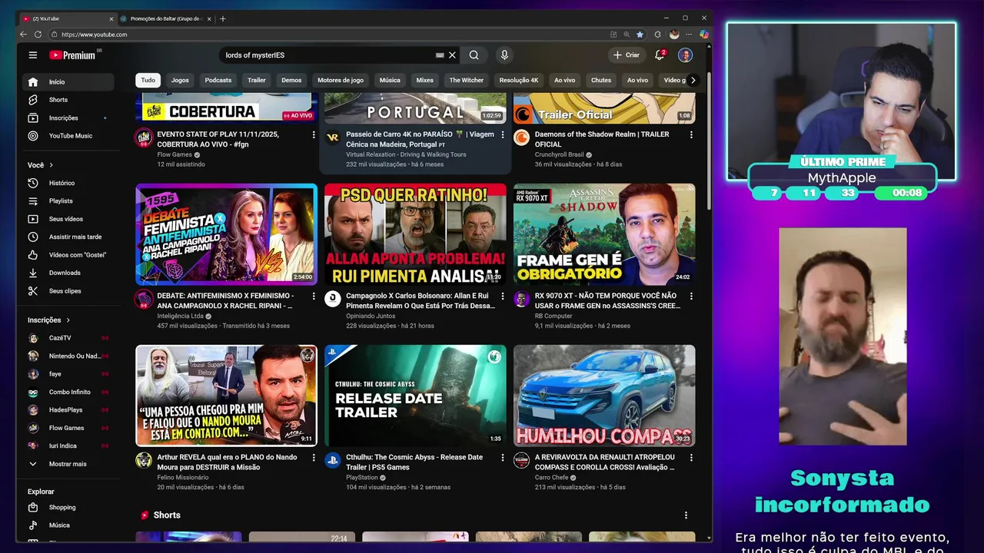This screenshot has width=984, height=553.
Task: Start voice search with the microphone
Action: (x=504, y=55)
